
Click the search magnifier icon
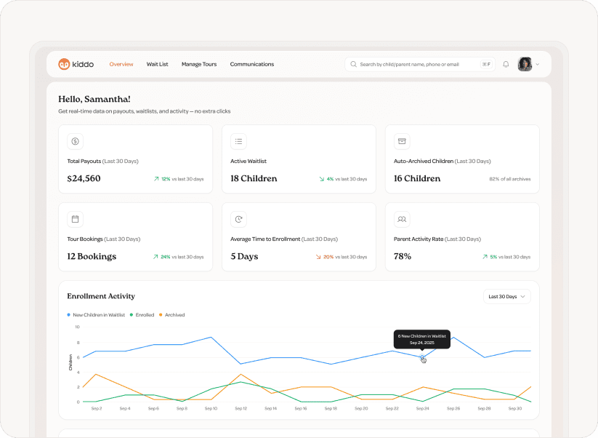354,64
